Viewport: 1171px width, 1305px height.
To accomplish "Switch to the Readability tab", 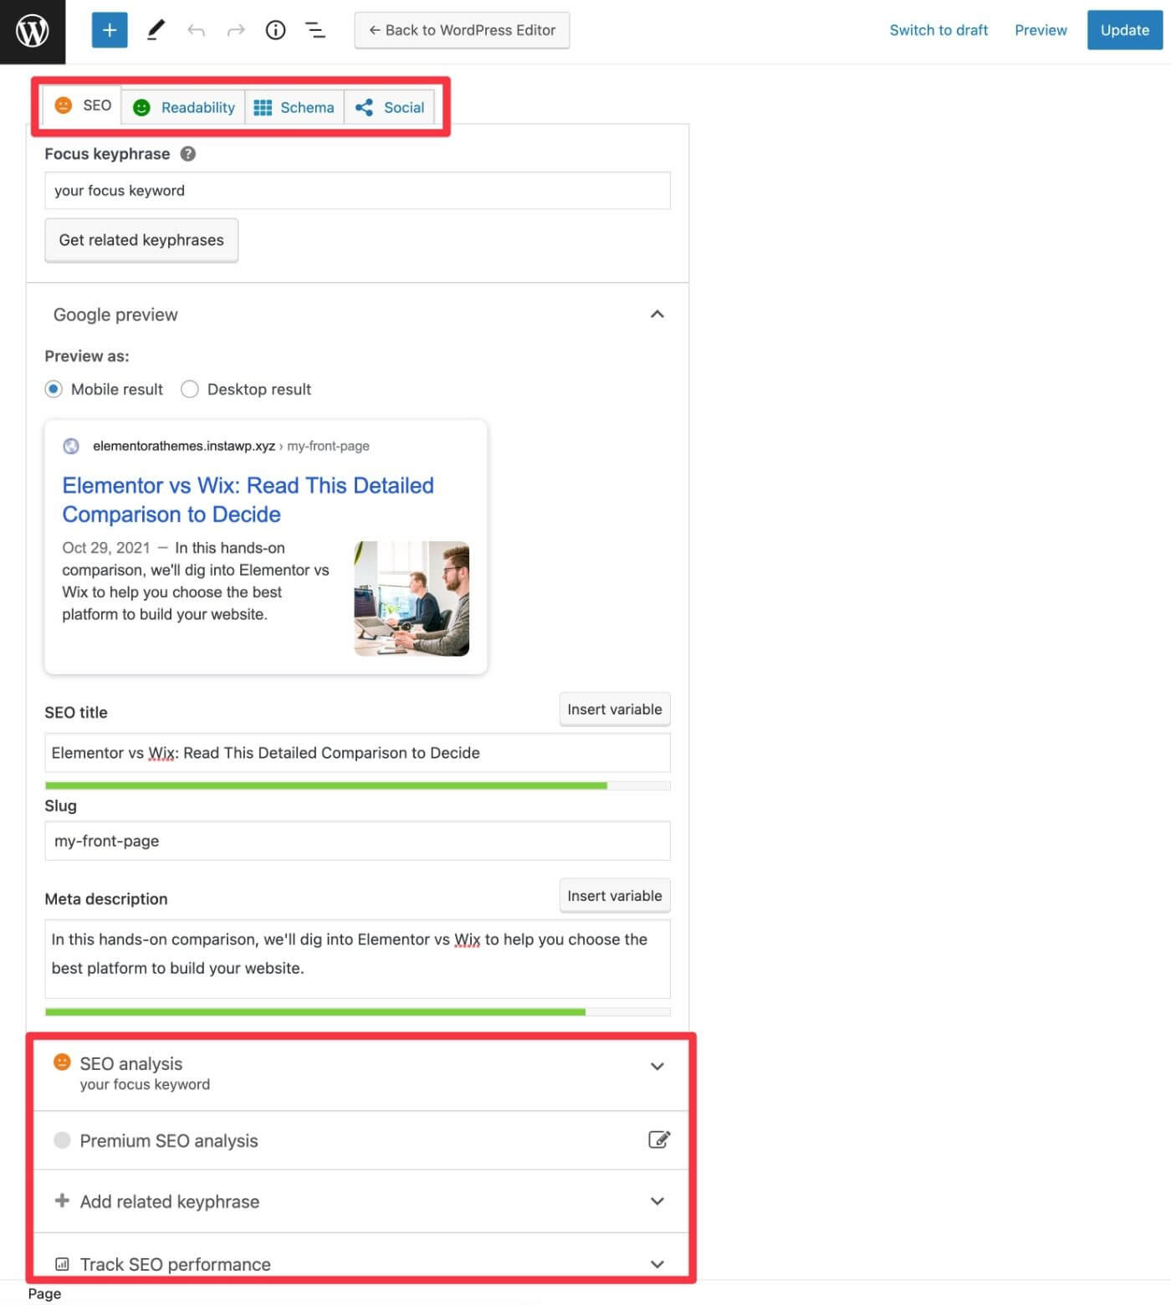I will coord(184,107).
